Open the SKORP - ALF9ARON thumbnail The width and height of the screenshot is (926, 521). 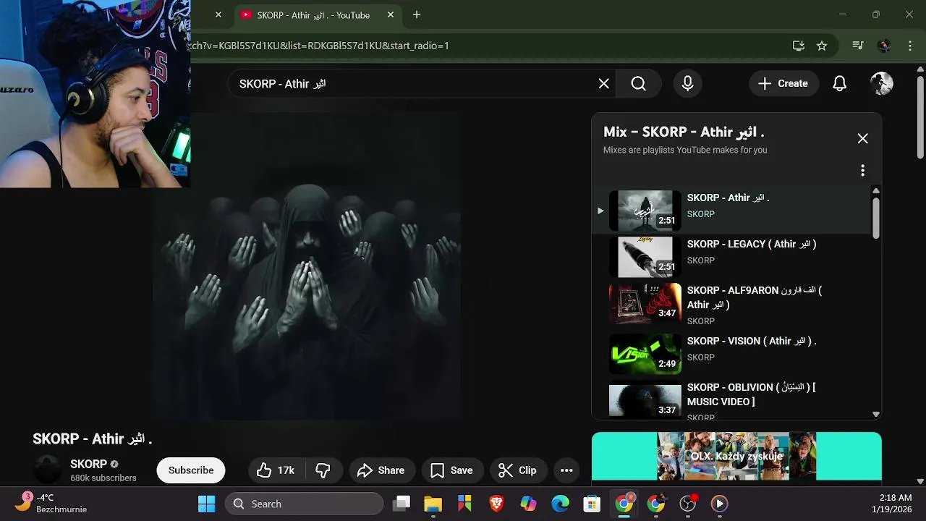pyautogui.click(x=645, y=303)
